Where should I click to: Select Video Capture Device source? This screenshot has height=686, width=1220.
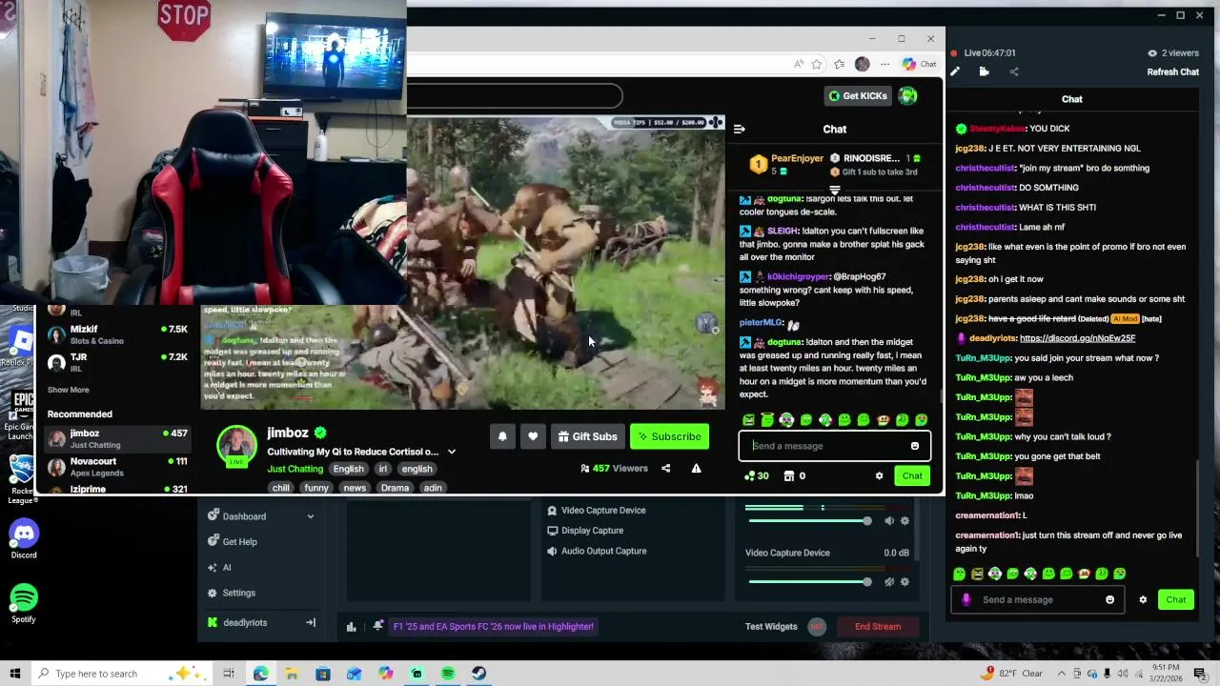coord(603,510)
